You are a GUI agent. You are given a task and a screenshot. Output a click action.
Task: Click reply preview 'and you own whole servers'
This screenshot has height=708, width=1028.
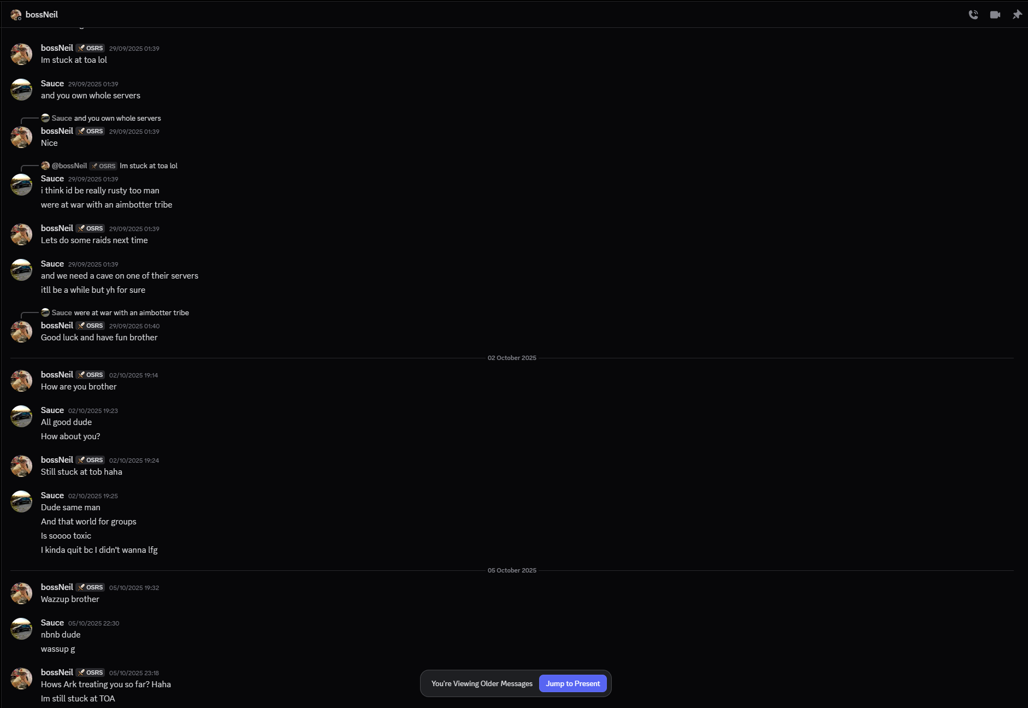coord(117,119)
